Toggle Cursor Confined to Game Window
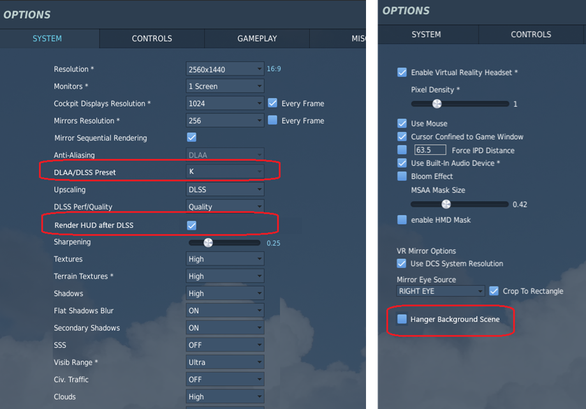The image size is (586, 409). [x=402, y=137]
